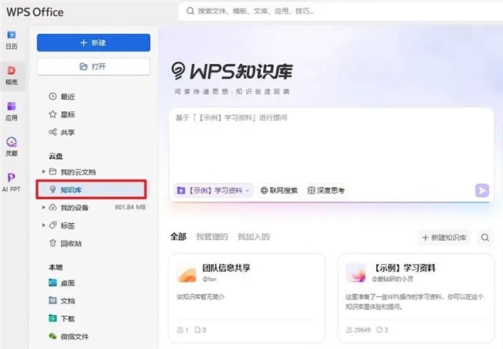This screenshot has height=349, width=503.
Task: Toggle 深度思考 deep thinking option
Action: pyautogui.click(x=326, y=190)
